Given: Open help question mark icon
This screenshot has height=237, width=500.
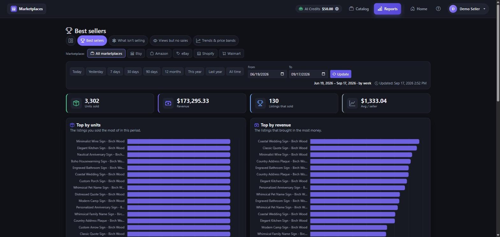Looking at the screenshot, I should click(438, 9).
